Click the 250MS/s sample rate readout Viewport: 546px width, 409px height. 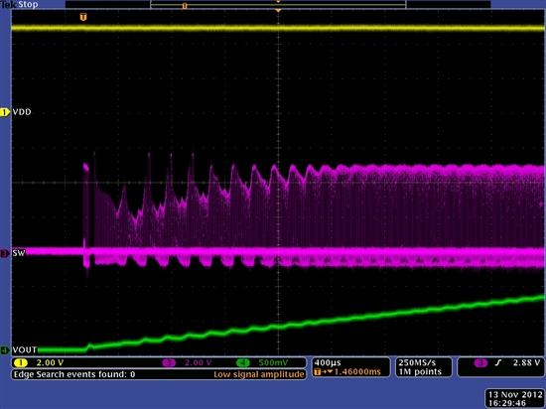[417, 362]
